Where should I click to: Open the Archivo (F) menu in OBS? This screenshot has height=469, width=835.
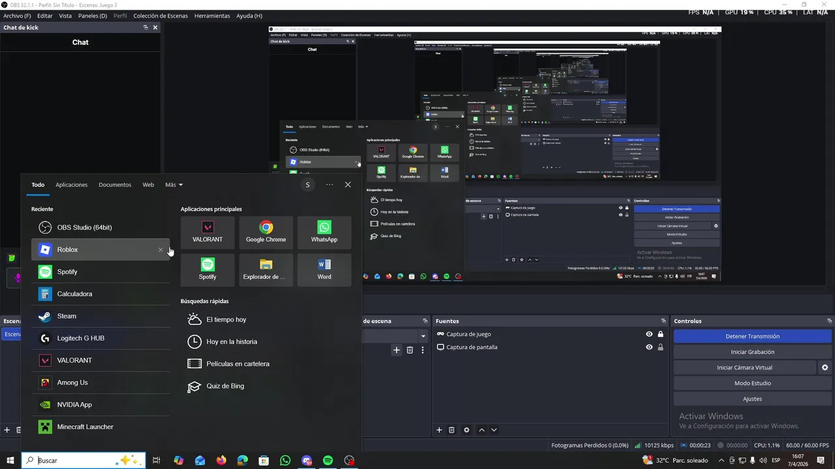click(17, 16)
